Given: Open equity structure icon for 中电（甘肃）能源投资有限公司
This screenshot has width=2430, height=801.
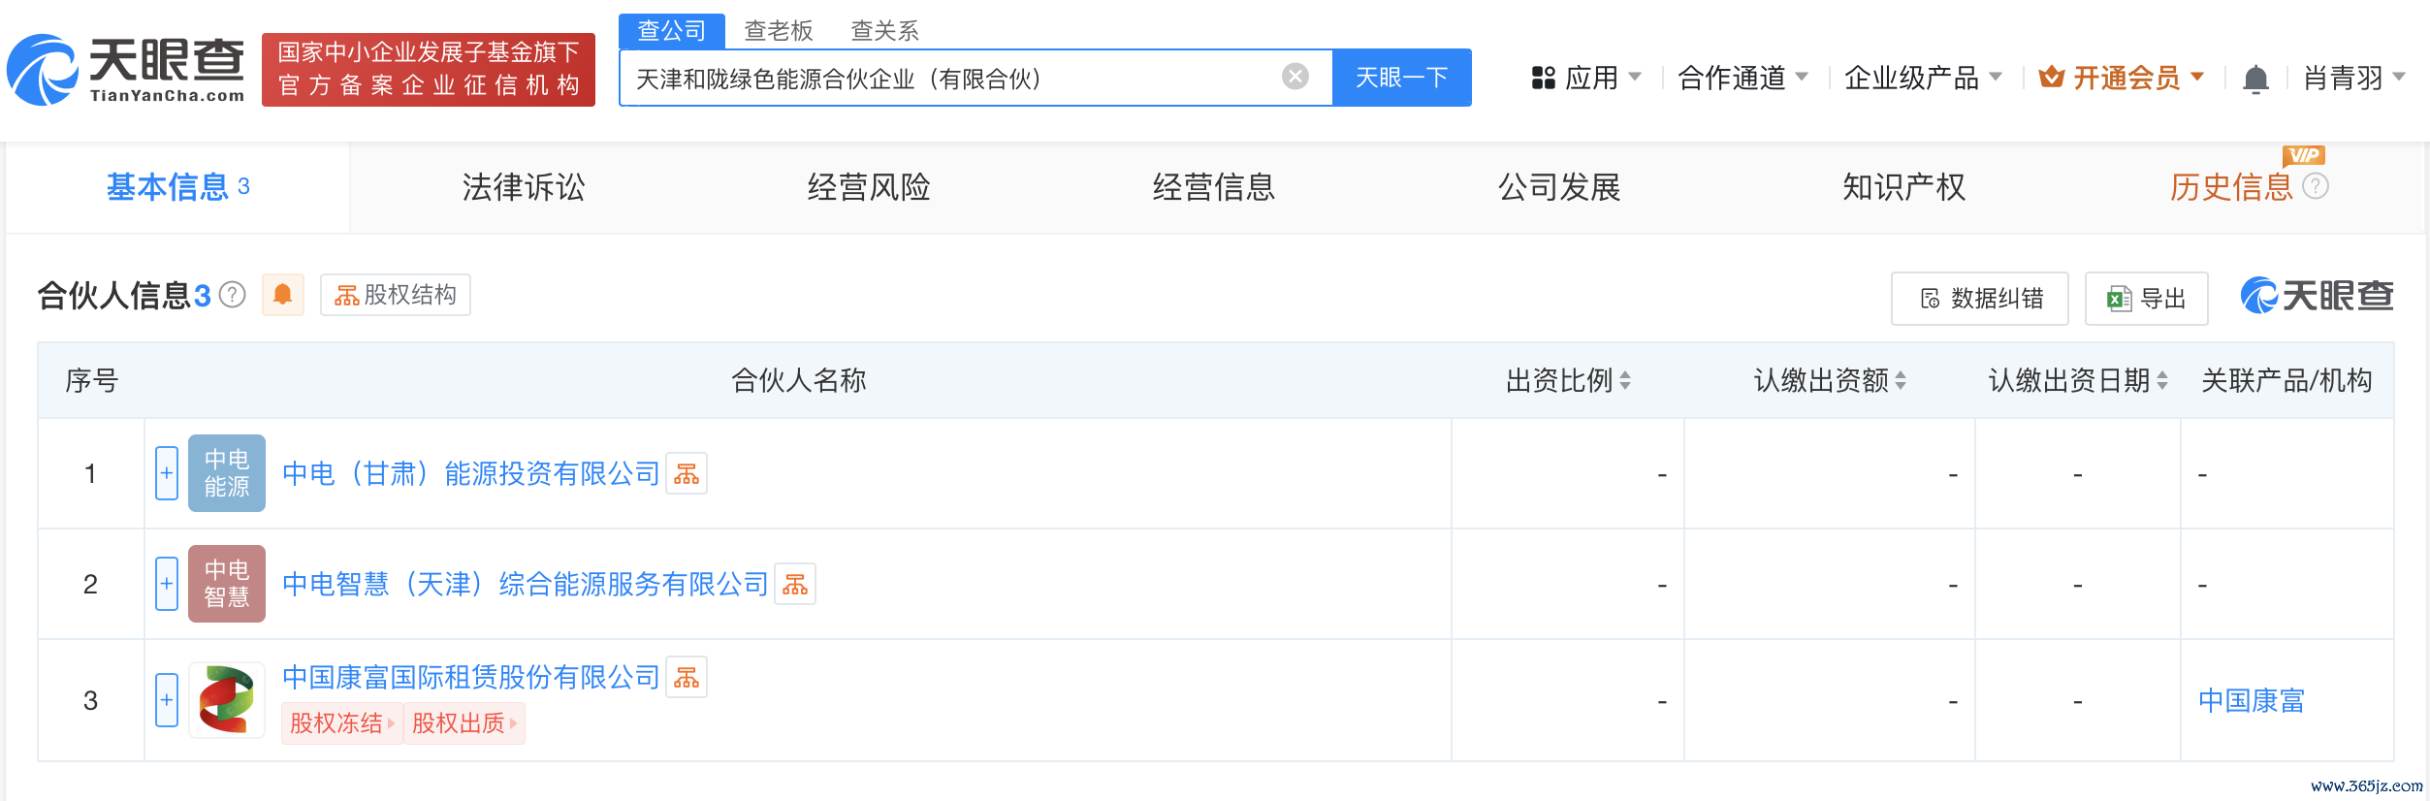Looking at the screenshot, I should click(x=687, y=473).
